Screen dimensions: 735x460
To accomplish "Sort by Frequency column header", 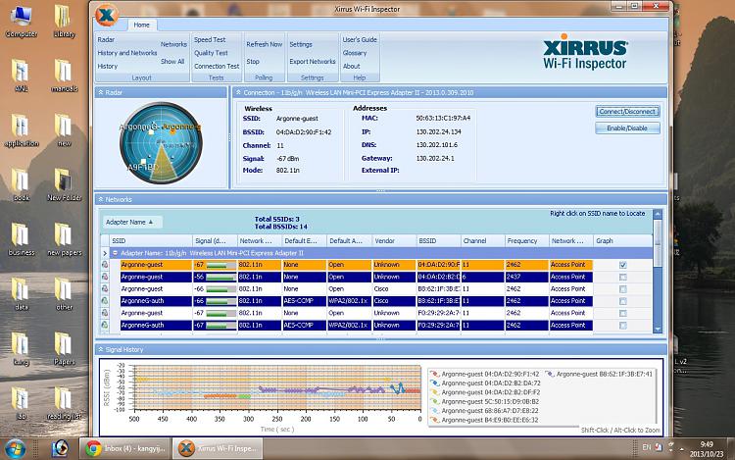I will coord(526,240).
